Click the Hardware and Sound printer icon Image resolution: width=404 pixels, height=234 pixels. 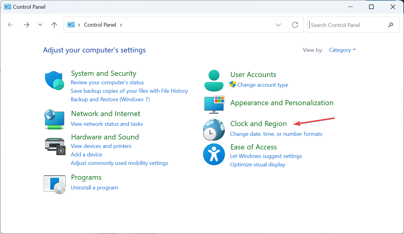coord(55,146)
